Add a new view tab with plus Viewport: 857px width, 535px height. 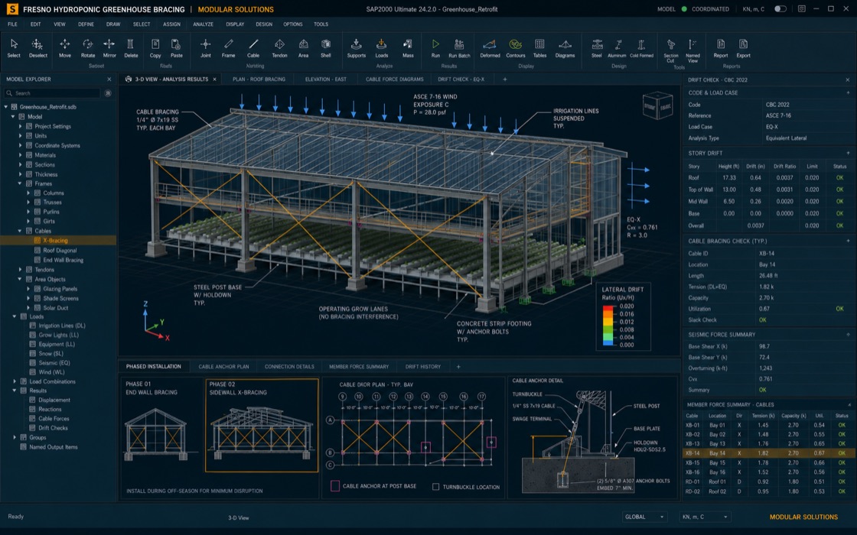pos(504,79)
